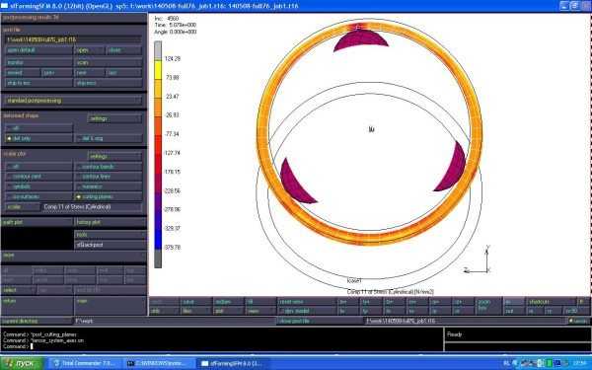Click the fill view button

260,302
